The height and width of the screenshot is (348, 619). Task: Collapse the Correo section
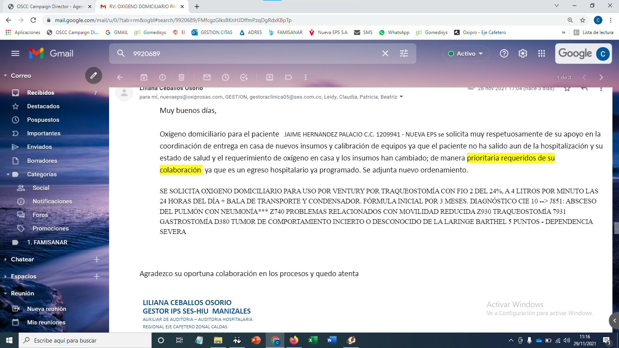coord(5,75)
